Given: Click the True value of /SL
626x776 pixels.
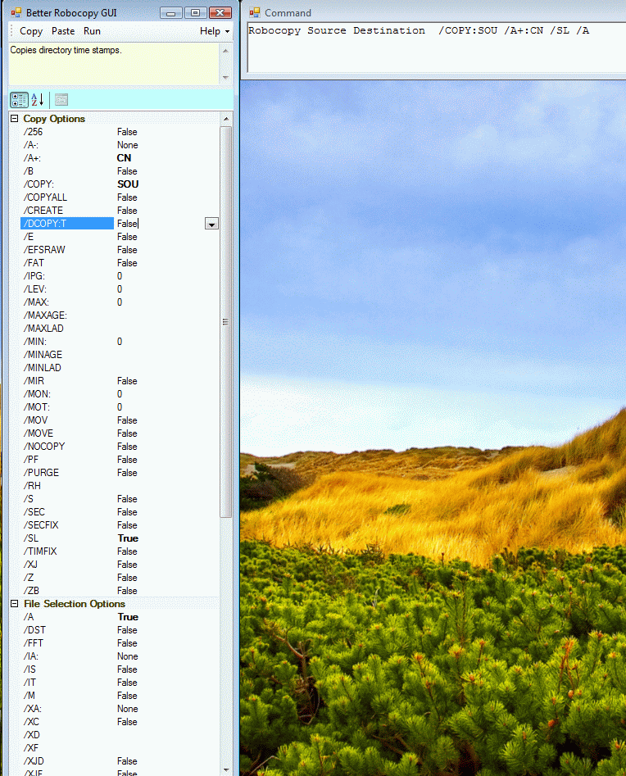Looking at the screenshot, I should 128,538.
